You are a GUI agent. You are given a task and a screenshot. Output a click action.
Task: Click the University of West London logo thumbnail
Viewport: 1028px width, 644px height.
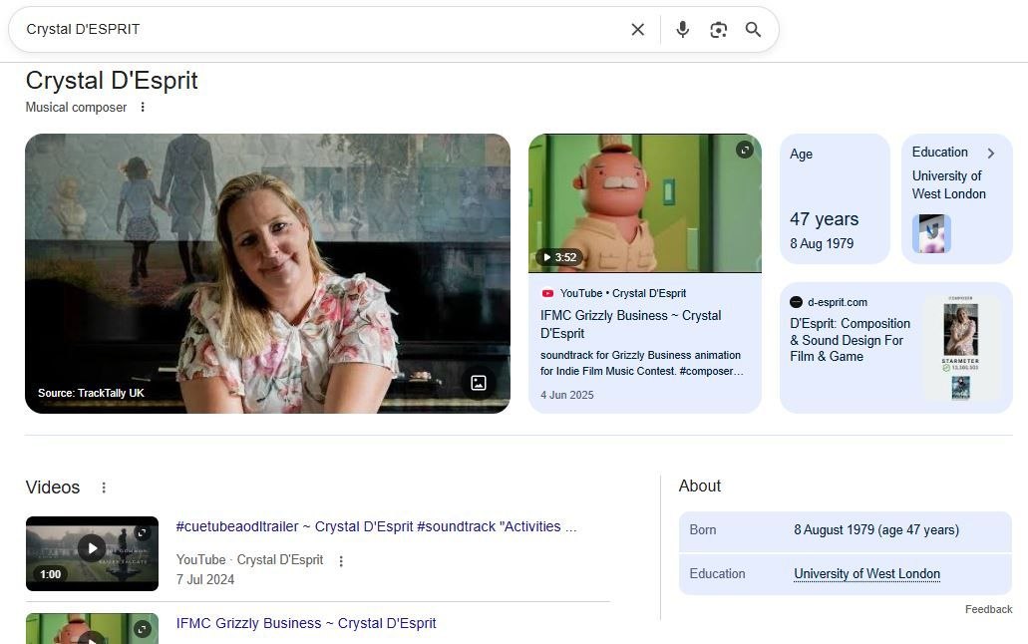[931, 233]
